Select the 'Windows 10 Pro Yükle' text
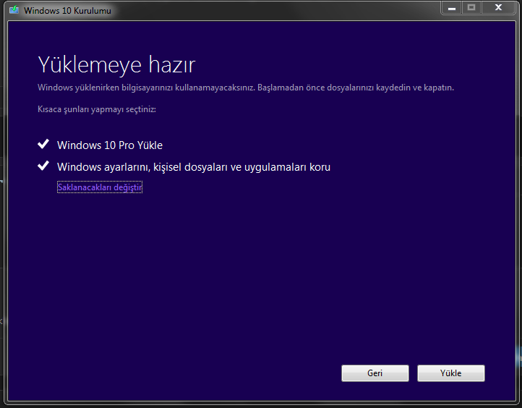Screen dimensions: 522x408 click(110, 145)
